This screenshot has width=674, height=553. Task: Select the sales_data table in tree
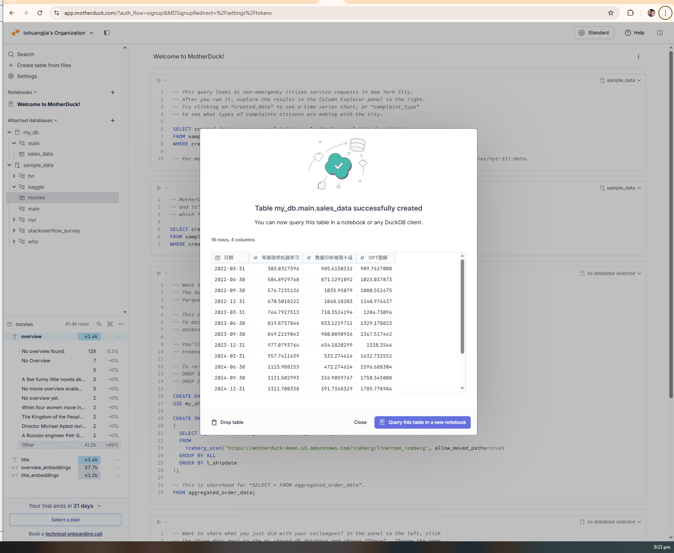click(40, 154)
